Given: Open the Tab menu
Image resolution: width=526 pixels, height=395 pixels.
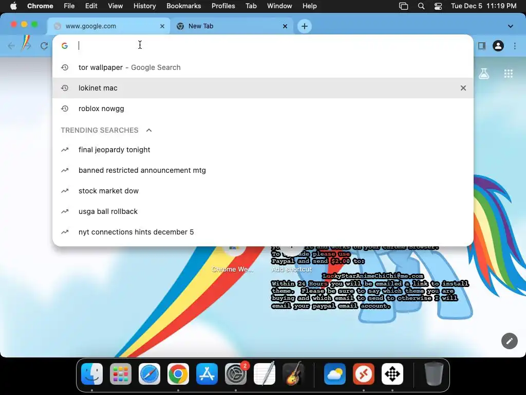Looking at the screenshot, I should 251,6.
